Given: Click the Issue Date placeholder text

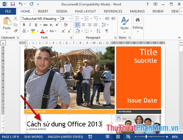Looking at the screenshot, I should click(142, 101).
